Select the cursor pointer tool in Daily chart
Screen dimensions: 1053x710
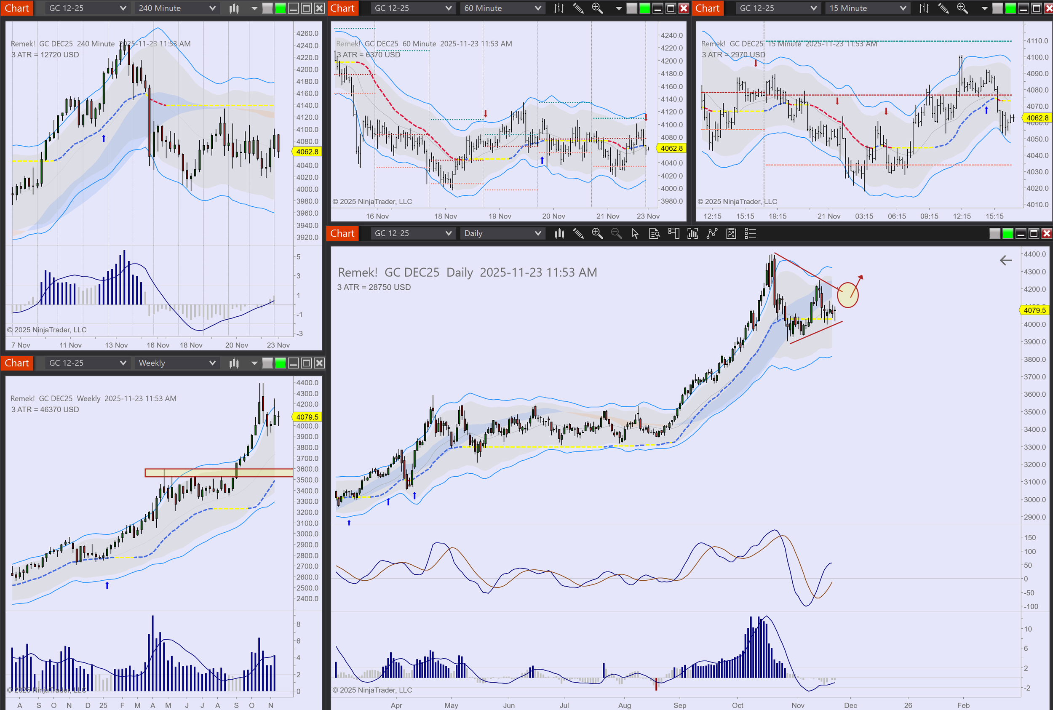click(635, 234)
